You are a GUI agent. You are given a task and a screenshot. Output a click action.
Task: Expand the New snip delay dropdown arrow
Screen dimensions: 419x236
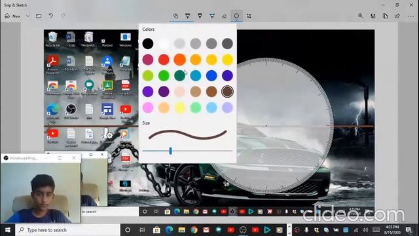click(27, 16)
